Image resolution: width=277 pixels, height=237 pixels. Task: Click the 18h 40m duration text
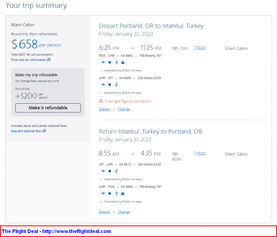pyautogui.click(x=177, y=156)
